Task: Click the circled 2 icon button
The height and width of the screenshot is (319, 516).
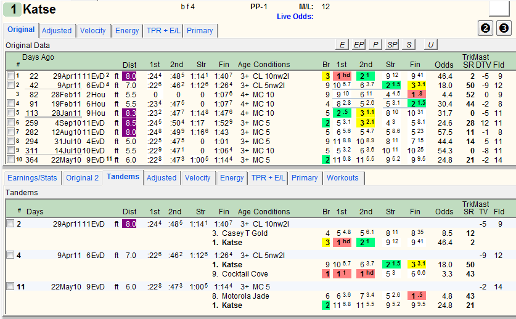Action: pos(485,28)
